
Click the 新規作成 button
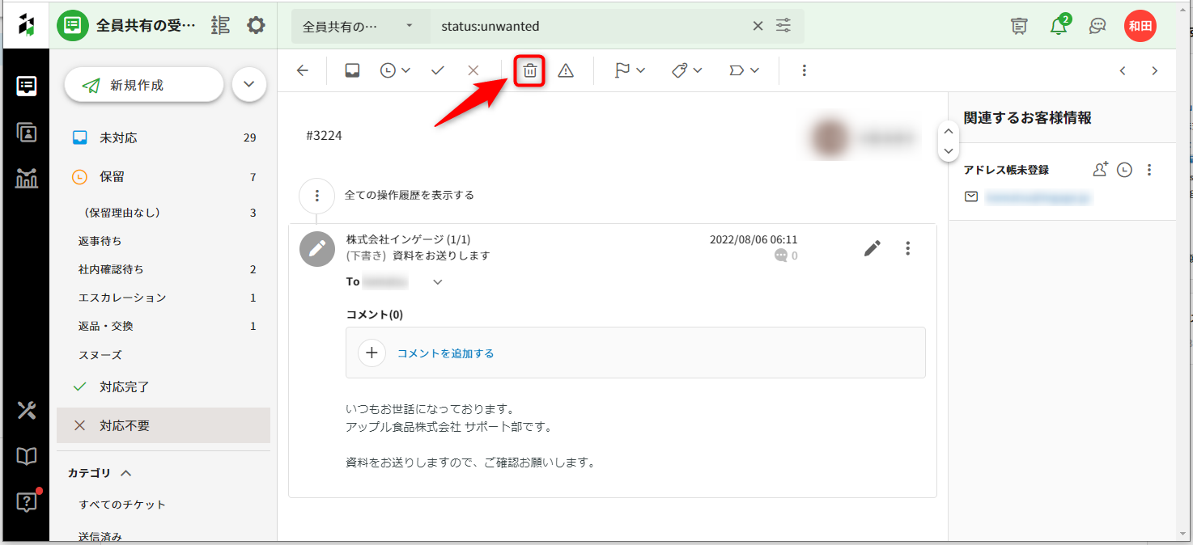point(143,85)
